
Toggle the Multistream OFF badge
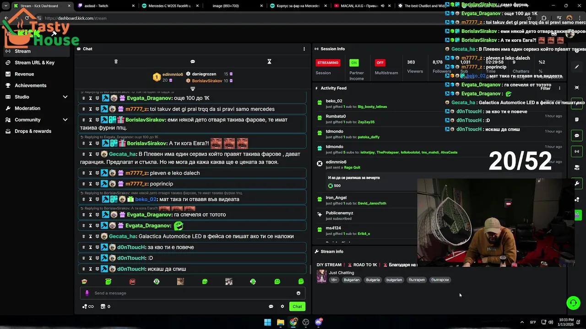point(380,63)
